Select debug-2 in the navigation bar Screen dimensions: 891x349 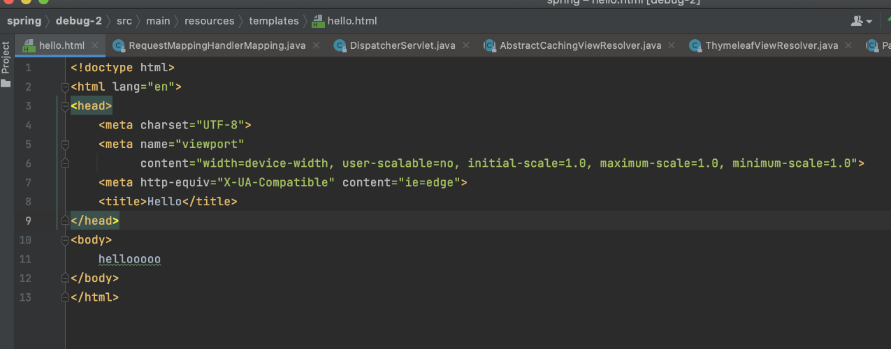pos(78,21)
